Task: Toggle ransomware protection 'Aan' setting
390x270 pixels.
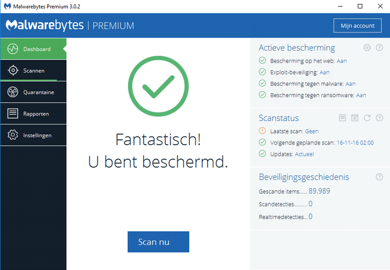Action: pos(361,95)
